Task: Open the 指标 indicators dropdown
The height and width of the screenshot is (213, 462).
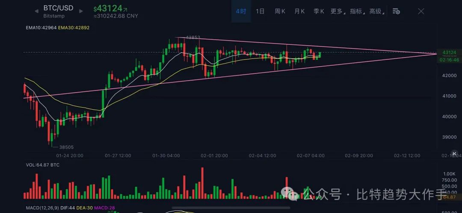Action: (357, 12)
